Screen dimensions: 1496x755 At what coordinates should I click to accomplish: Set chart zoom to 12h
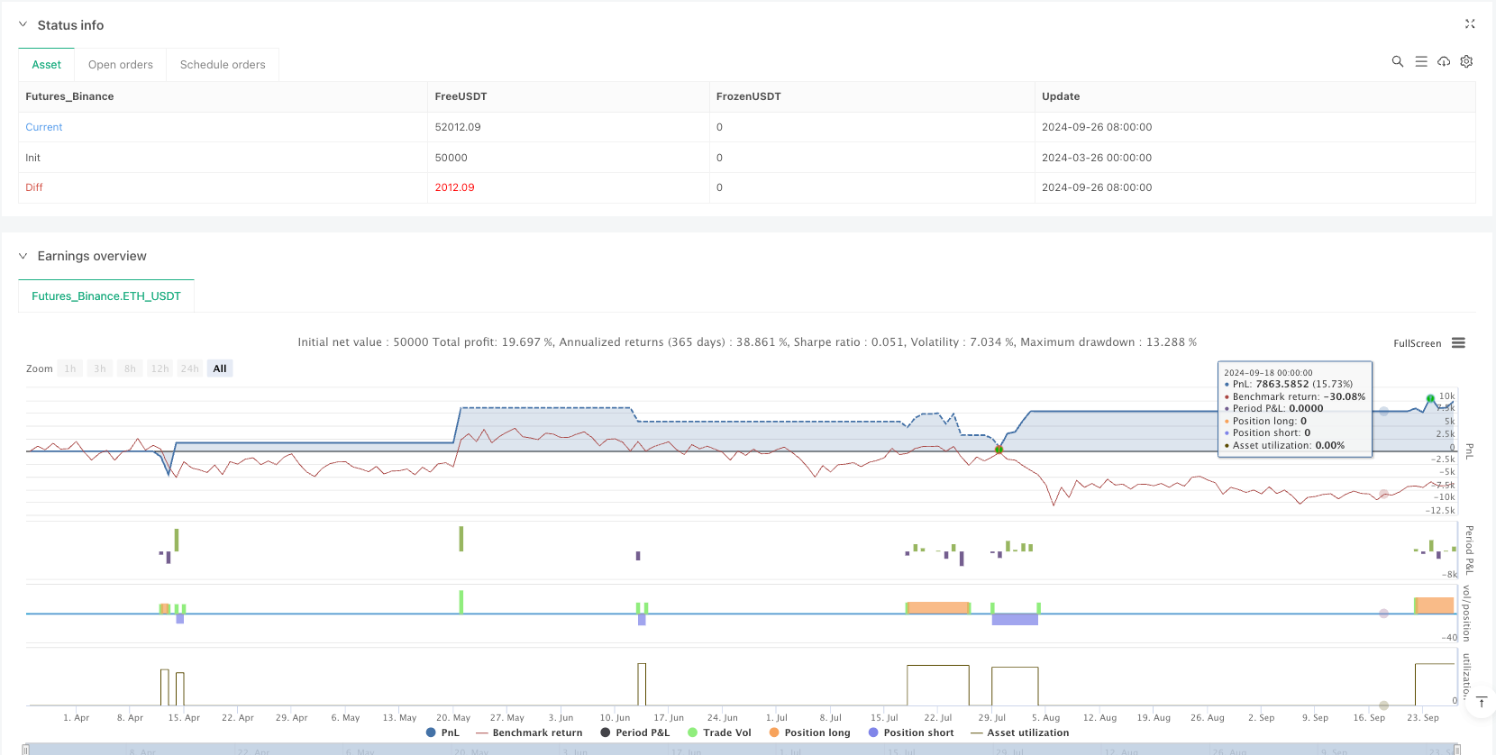pos(160,368)
